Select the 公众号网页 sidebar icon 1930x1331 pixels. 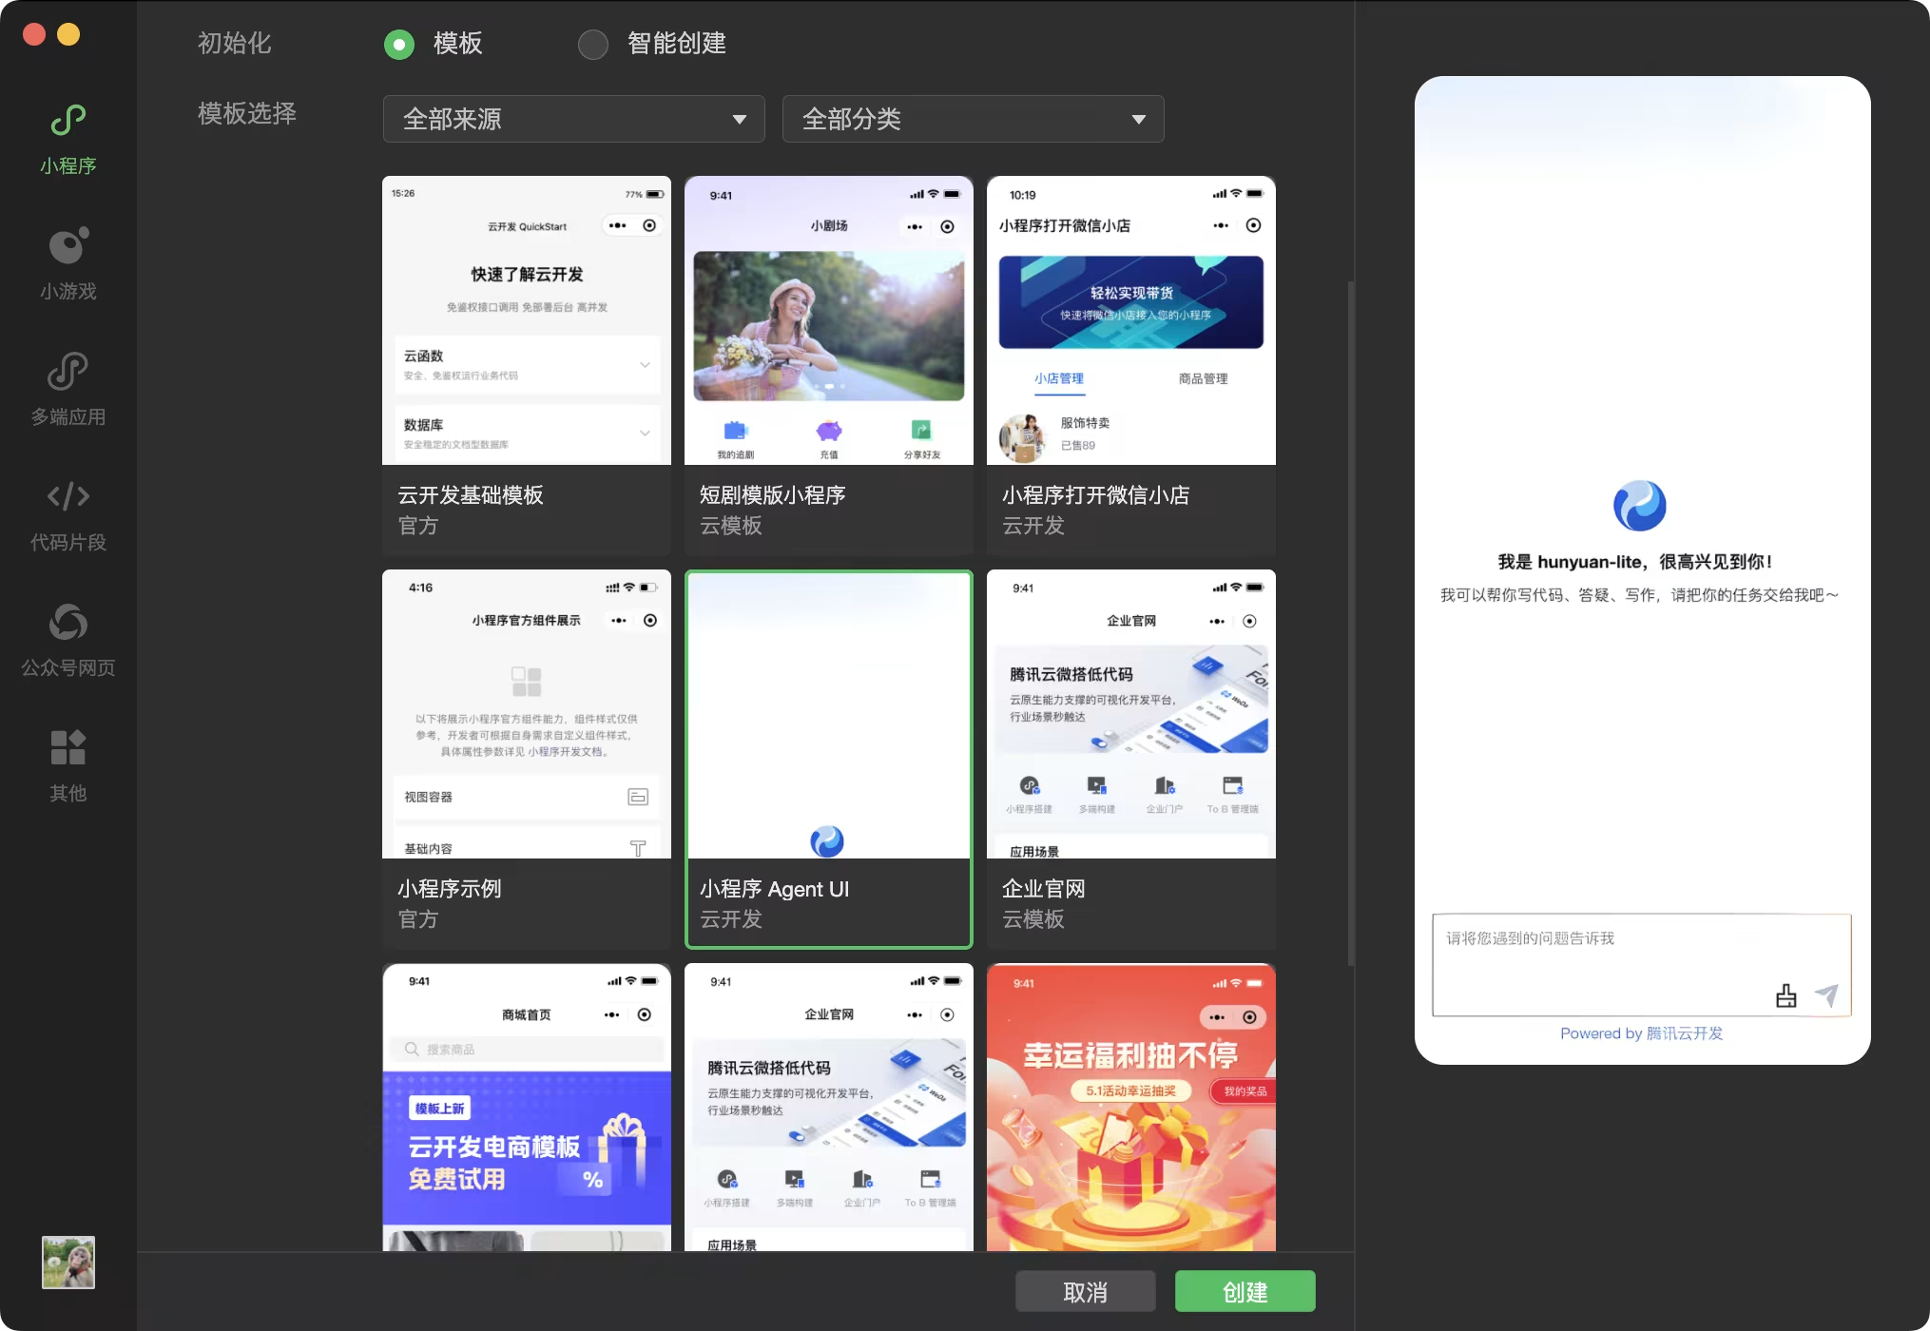pyautogui.click(x=68, y=623)
